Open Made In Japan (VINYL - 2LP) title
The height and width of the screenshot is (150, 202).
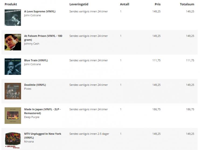[x=42, y=111]
